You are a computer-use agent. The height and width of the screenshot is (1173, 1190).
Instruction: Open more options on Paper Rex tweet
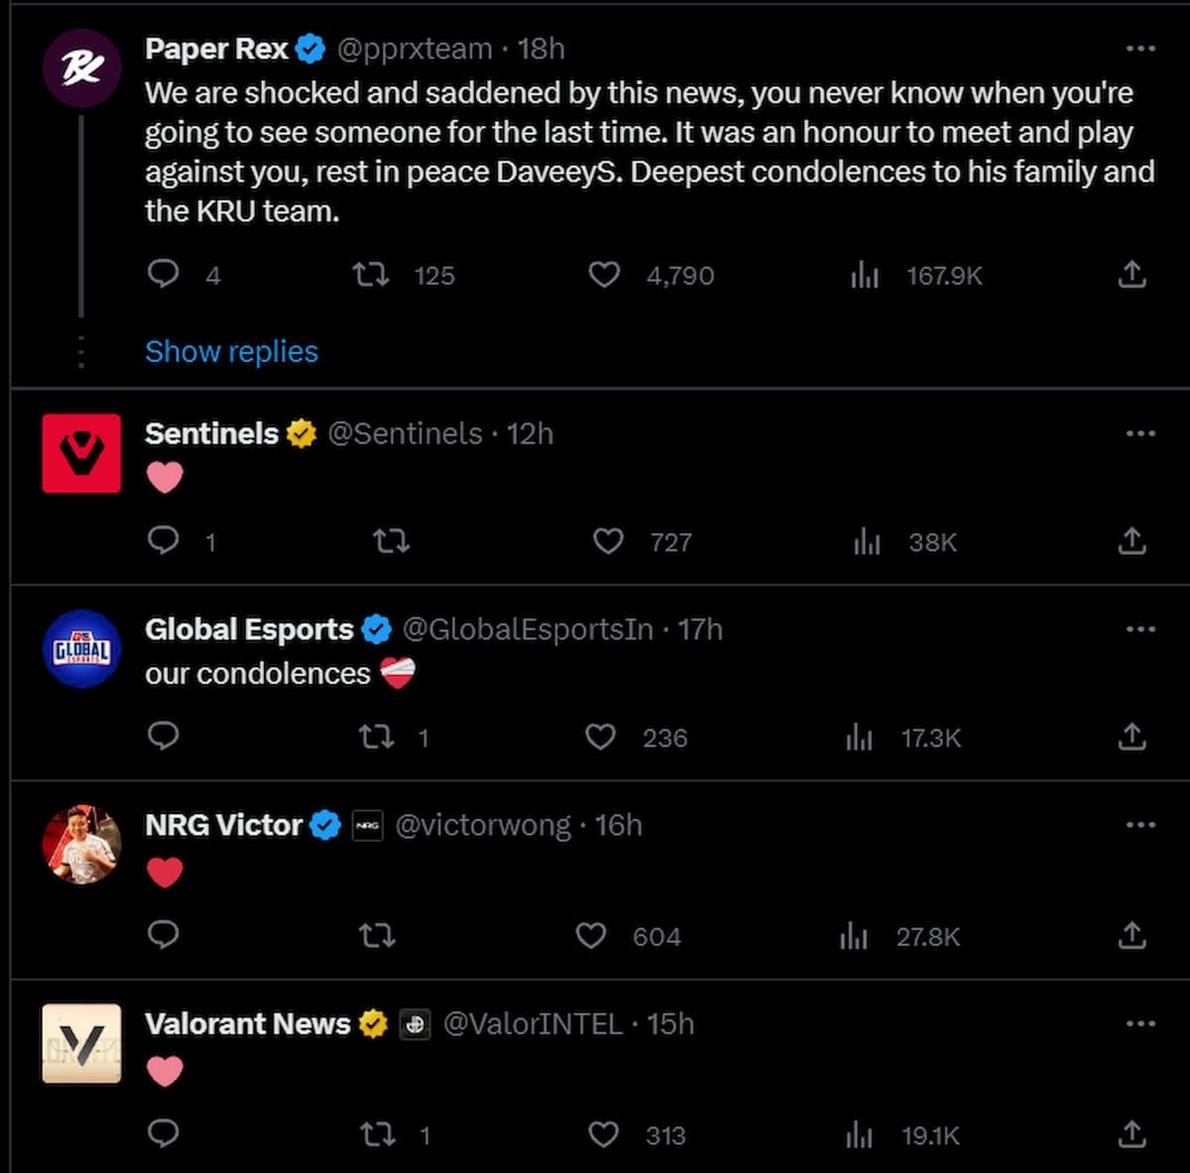(1140, 49)
